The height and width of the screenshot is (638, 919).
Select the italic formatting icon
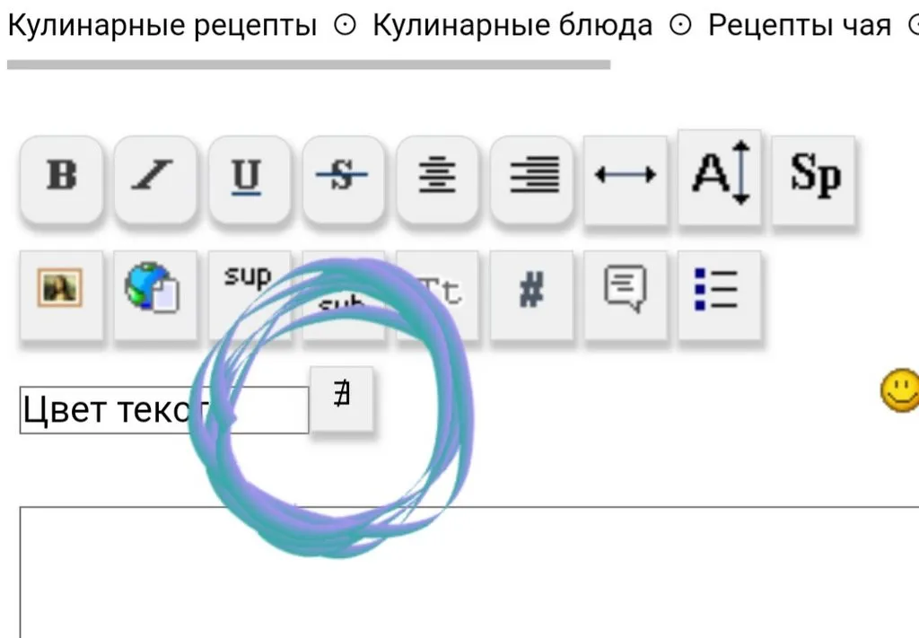(154, 176)
